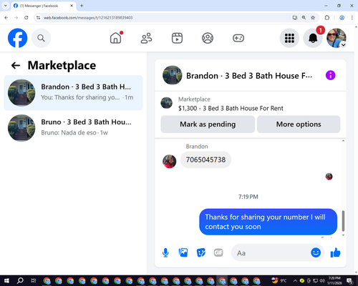Go back with the browser back arrow
Viewport: 358px width, 286px height.
(x=6, y=18)
